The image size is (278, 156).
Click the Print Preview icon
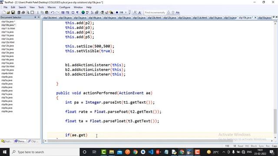(x=28, y=13)
